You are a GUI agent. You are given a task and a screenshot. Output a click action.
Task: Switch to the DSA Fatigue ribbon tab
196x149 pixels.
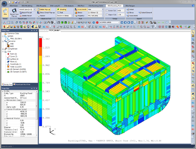130,6
